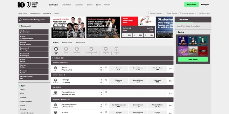Open Events heute link in secondary nav
229x114 pixels.
click(x=22, y=13)
